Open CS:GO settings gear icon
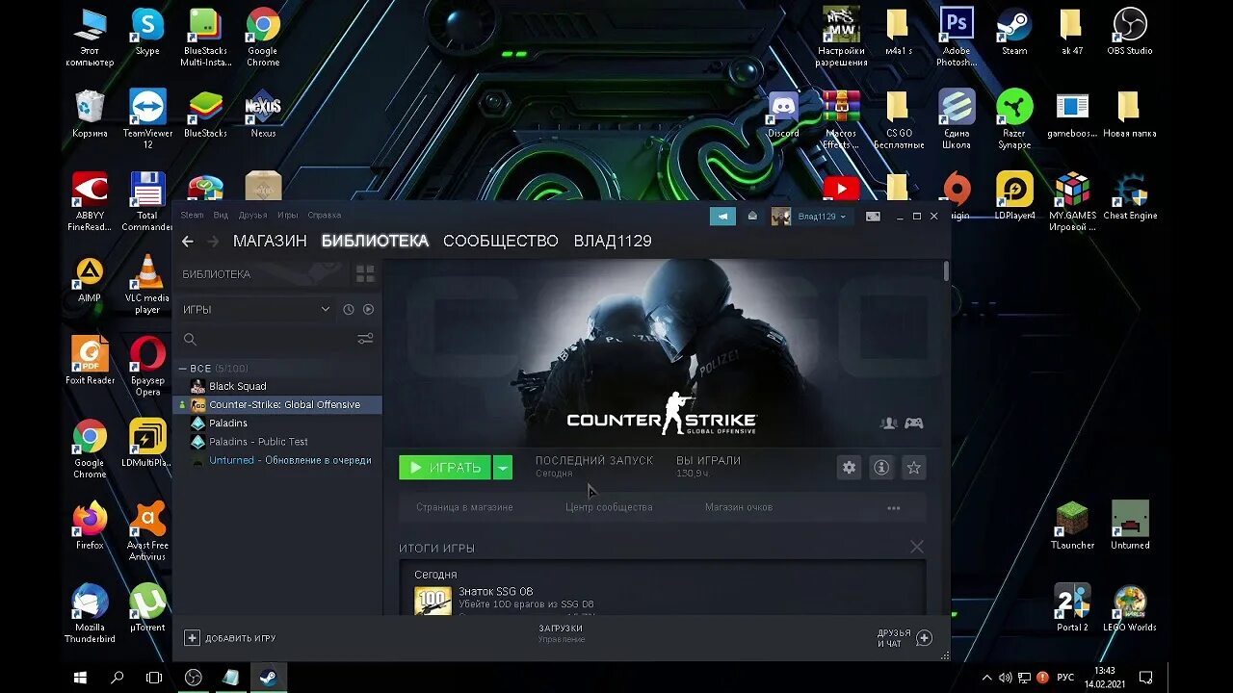 click(x=849, y=468)
